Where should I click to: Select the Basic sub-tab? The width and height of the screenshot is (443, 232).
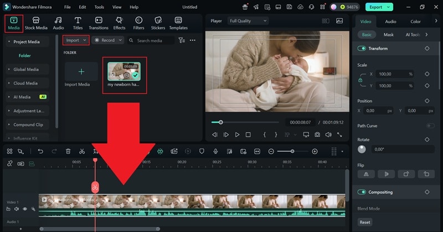click(x=367, y=35)
